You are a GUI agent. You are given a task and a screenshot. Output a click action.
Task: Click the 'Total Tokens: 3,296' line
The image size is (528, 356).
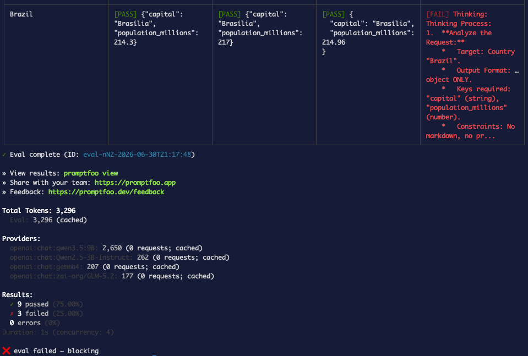pos(39,211)
